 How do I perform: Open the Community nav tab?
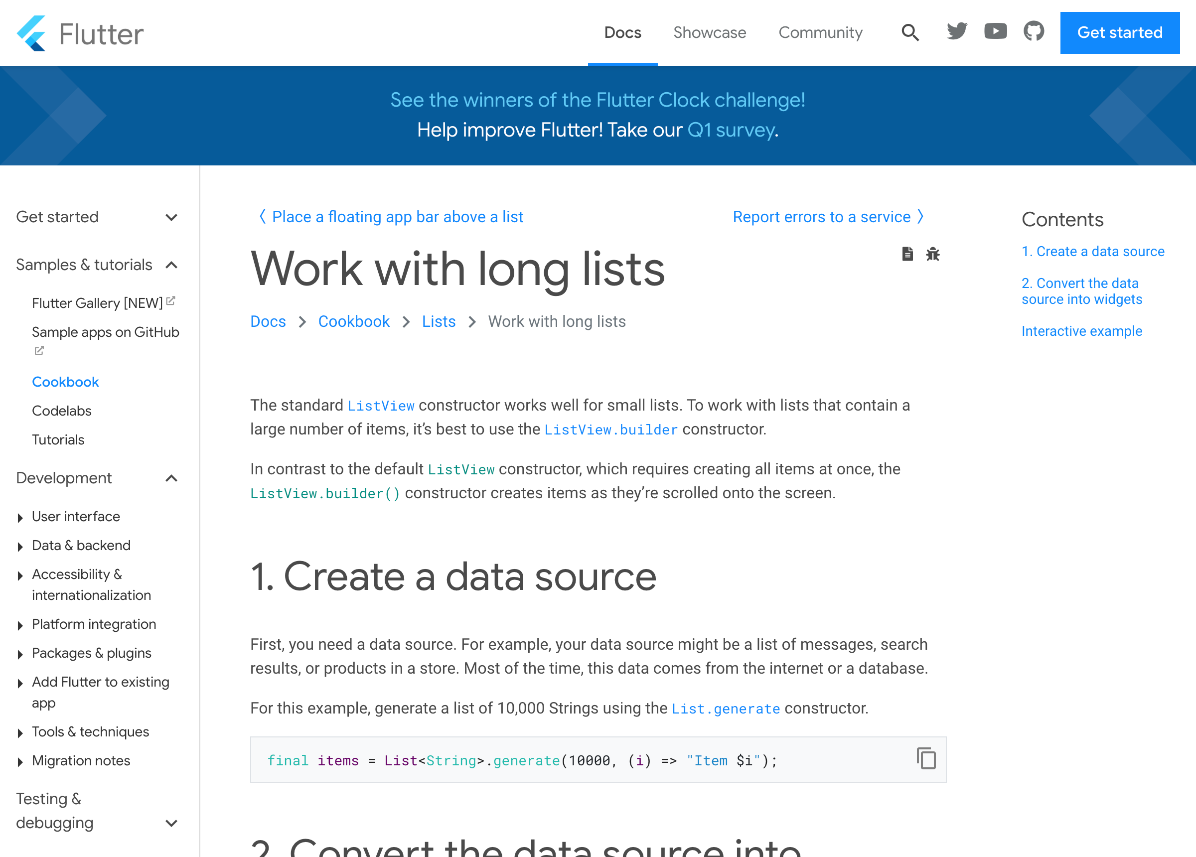point(820,33)
